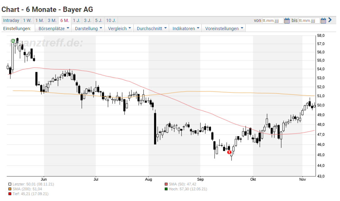Image resolution: width=340 pixels, height=201 pixels.
Task: Switch chart to 3 J. period
Action: tap(88, 20)
